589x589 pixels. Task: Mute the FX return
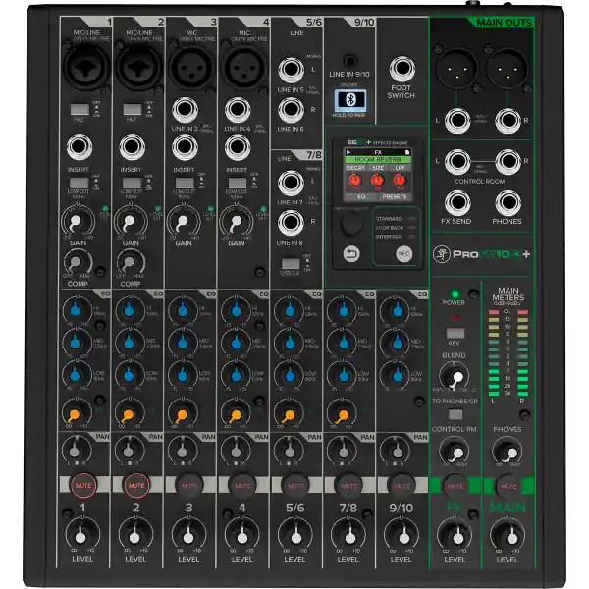(455, 486)
